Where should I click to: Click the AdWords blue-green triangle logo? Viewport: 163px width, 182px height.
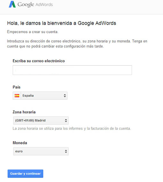coord(12,4)
